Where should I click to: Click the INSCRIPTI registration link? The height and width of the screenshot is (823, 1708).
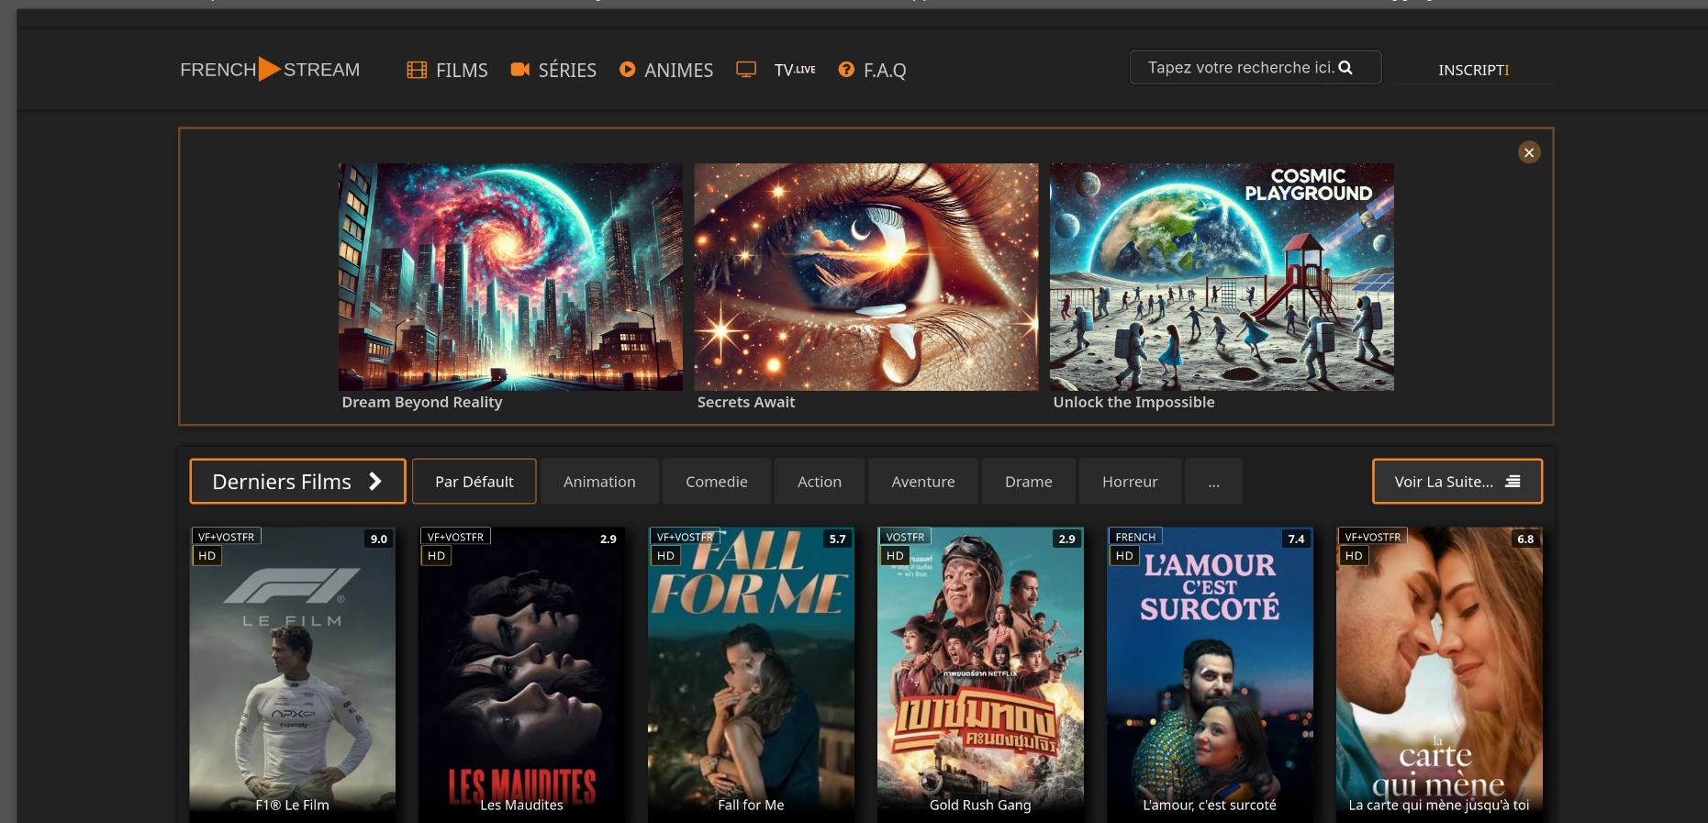click(x=1474, y=70)
